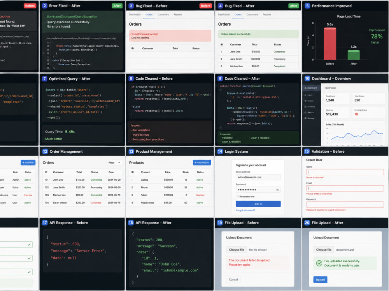This screenshot has height=291, width=389.
Task: Click the Dashboard icon in the Dashboard Overview sidebar
Action: (305, 88)
